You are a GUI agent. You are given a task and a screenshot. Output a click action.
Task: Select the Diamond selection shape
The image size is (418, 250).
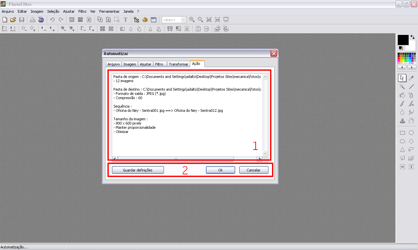pos(411,141)
